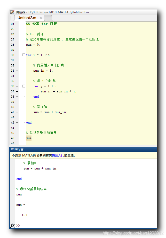Click 'for j = 1:1:i' line
This screenshot has height=238, width=166.
pos(45,86)
